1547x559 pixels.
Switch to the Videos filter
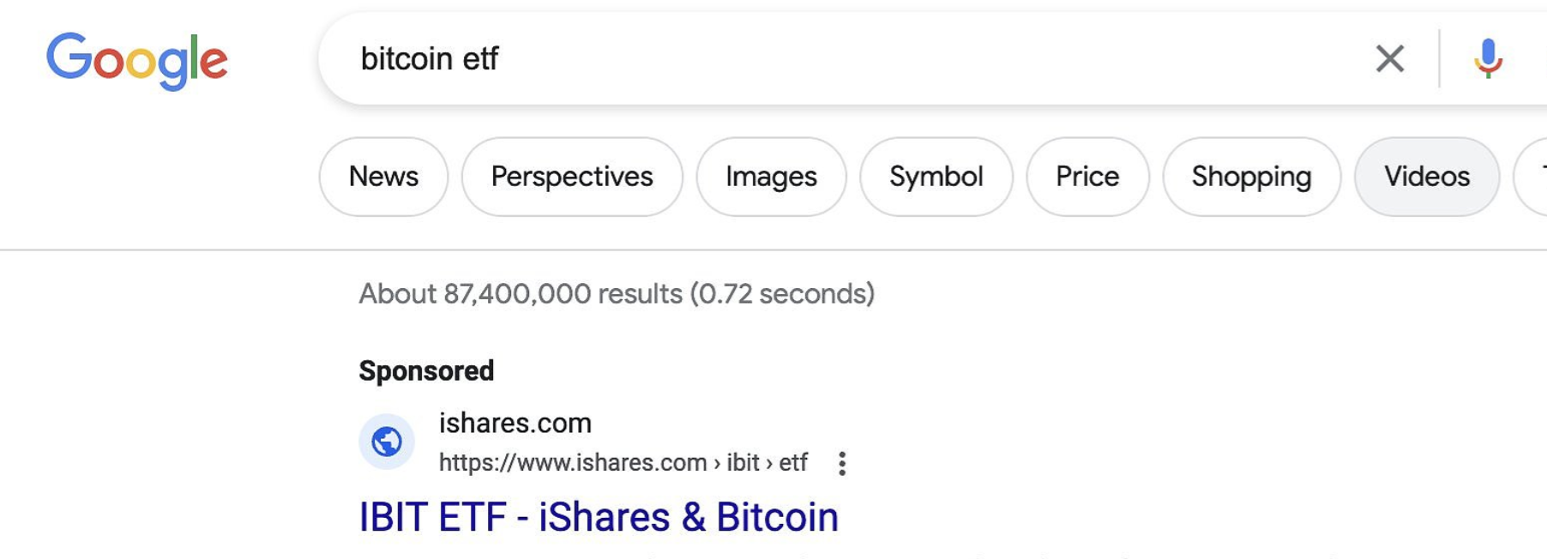[1427, 177]
